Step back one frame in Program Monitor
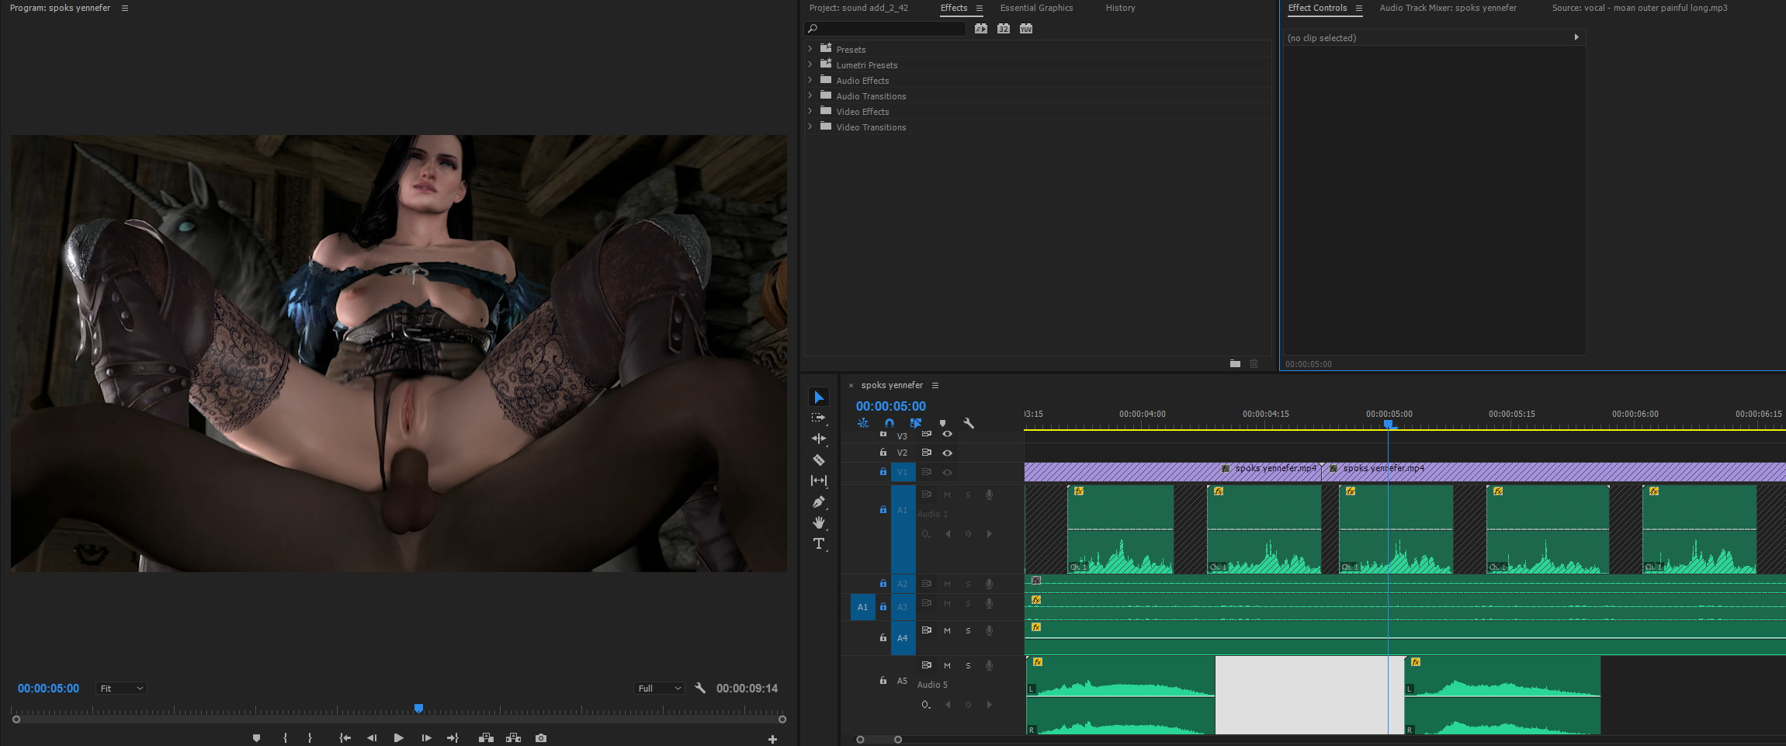This screenshot has height=746, width=1786. pyautogui.click(x=372, y=737)
